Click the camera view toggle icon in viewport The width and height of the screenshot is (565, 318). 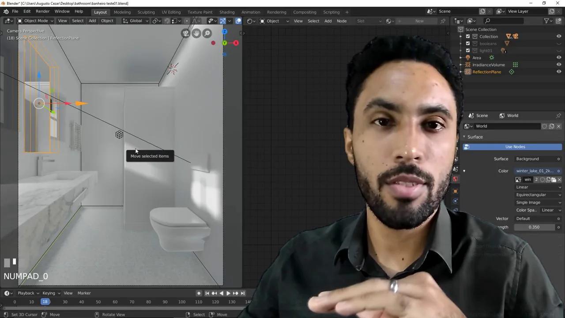coord(186,34)
